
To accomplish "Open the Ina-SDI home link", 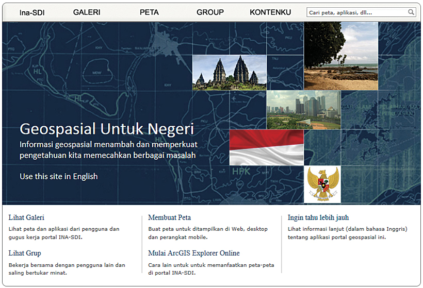I will 32,13.
